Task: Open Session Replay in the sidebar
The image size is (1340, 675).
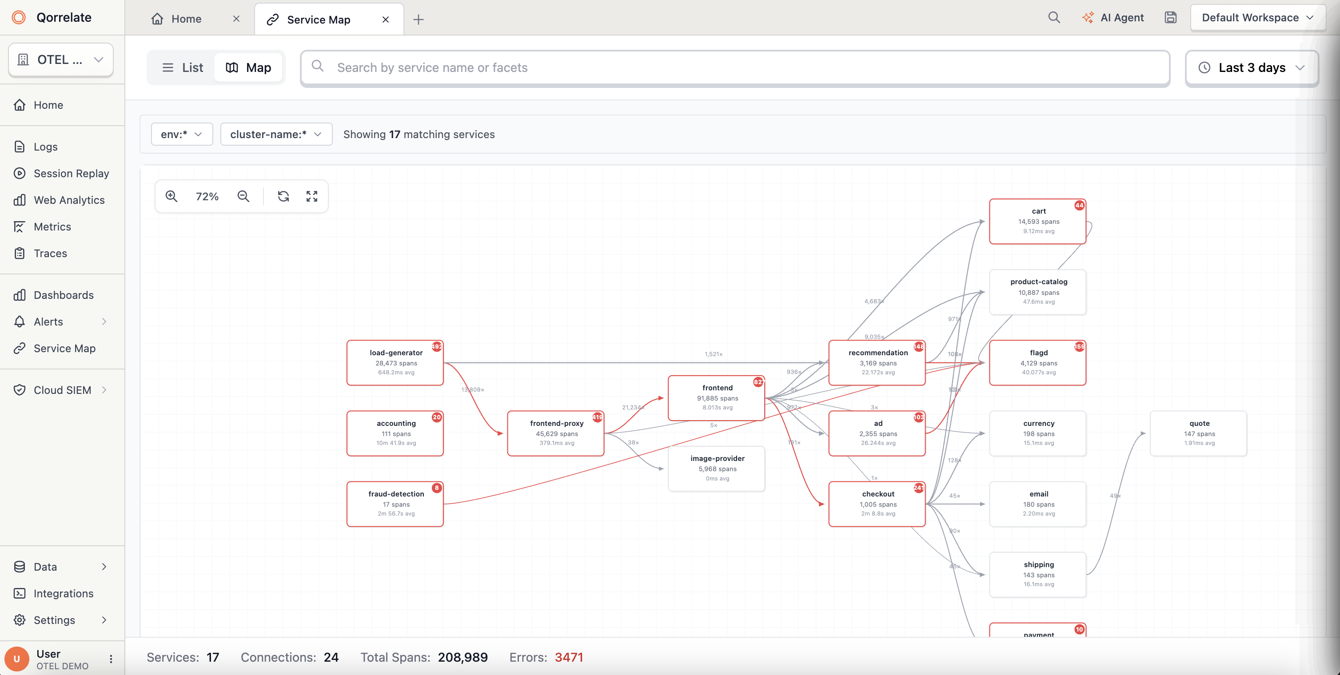Action: 71,173
